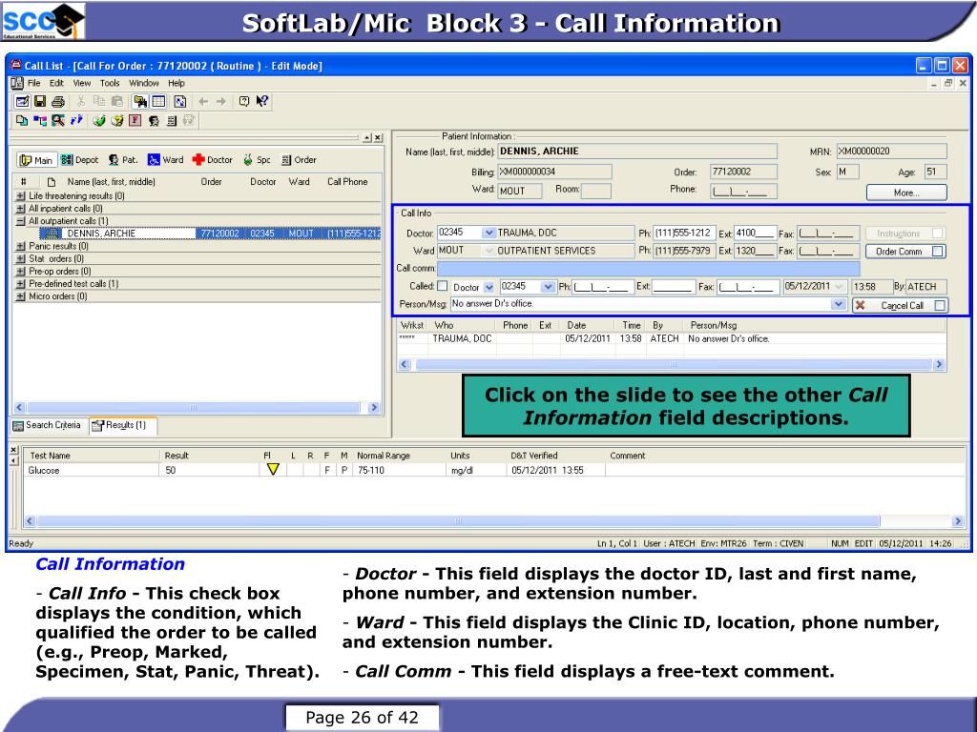977x732 pixels.
Task: Click the Call Phone column header
Action: (x=347, y=182)
